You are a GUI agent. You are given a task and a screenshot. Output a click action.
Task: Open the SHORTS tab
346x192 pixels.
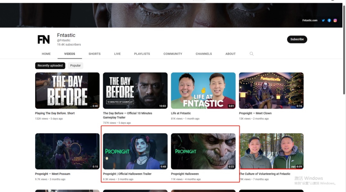pos(95,54)
